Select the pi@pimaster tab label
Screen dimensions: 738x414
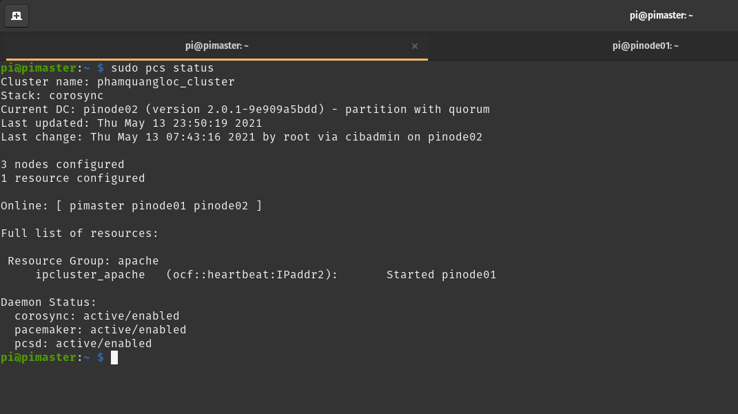[x=216, y=46]
